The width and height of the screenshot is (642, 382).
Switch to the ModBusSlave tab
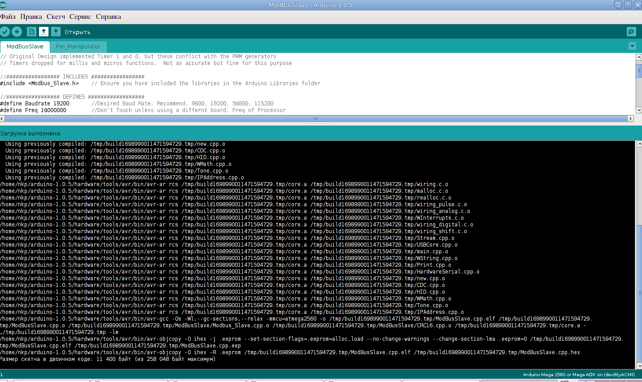click(25, 47)
